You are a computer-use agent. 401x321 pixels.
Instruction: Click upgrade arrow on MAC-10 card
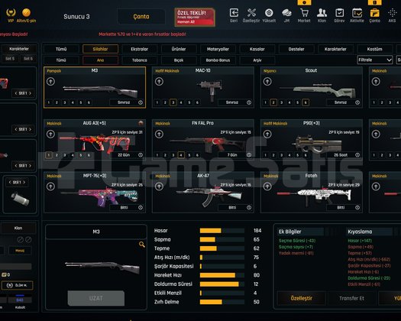pyautogui.click(x=159, y=82)
